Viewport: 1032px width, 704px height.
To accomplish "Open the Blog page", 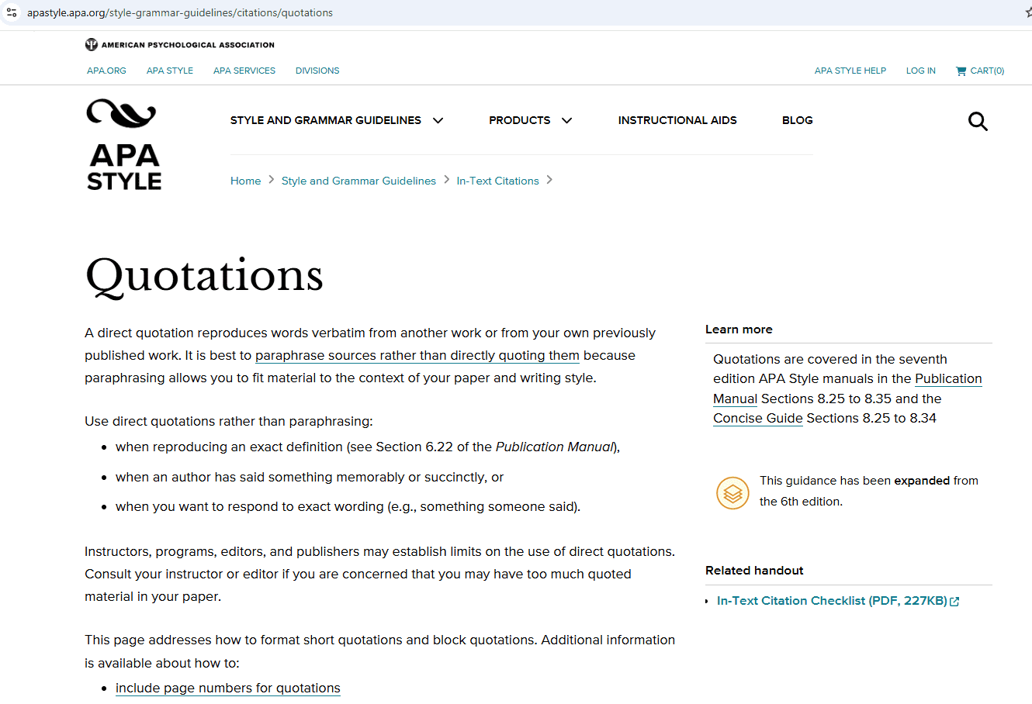I will [798, 120].
